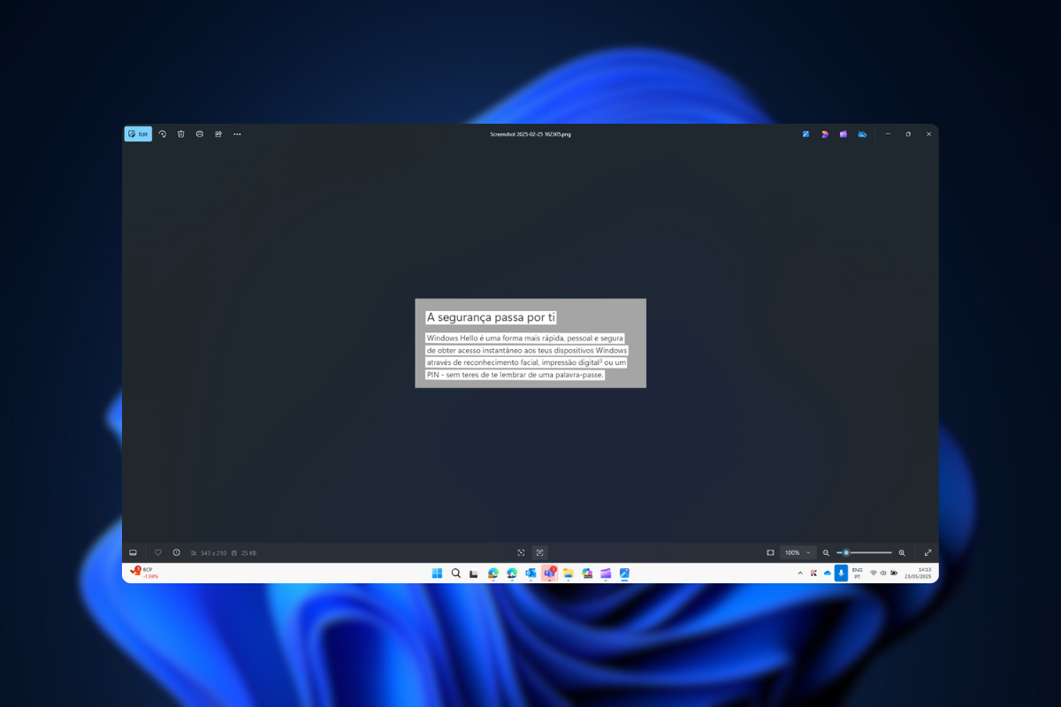Viewport: 1061px width, 707px height.
Task: Click the line starting 'através de reconhecimento facial'
Action: [526, 362]
